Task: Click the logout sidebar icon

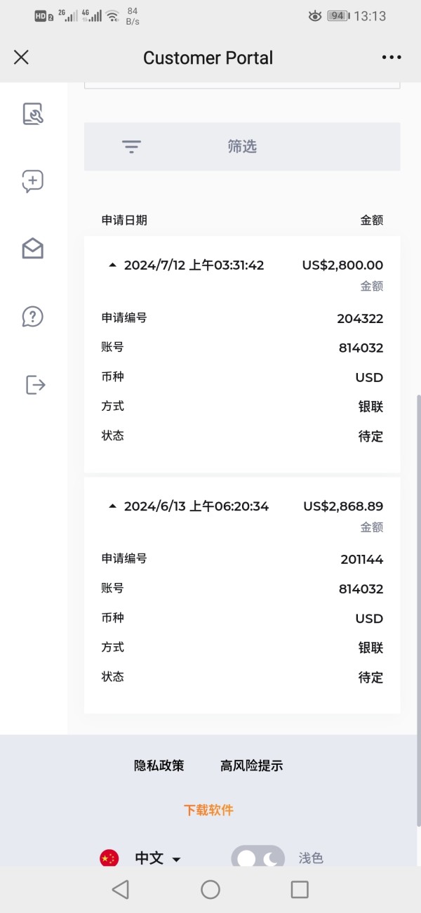Action: [35, 384]
